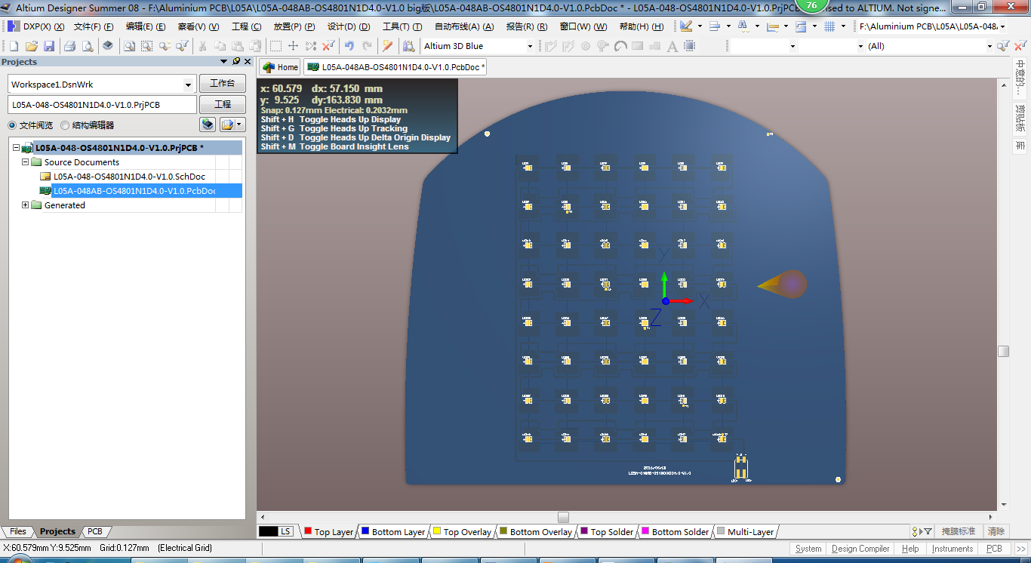Click the Move selection crosshair icon
Screen dimensions: 1031x563
tap(294, 46)
